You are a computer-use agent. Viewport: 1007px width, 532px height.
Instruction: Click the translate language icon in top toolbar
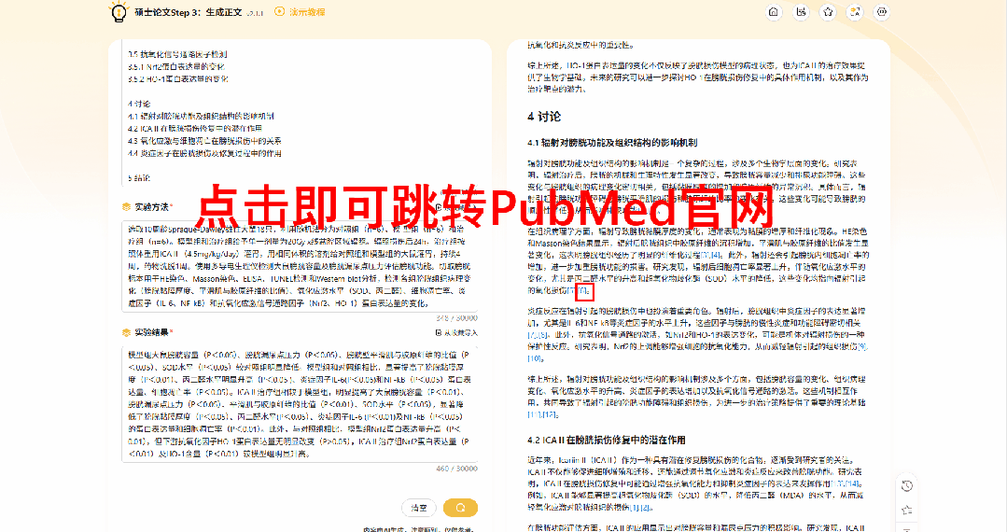coord(855,11)
